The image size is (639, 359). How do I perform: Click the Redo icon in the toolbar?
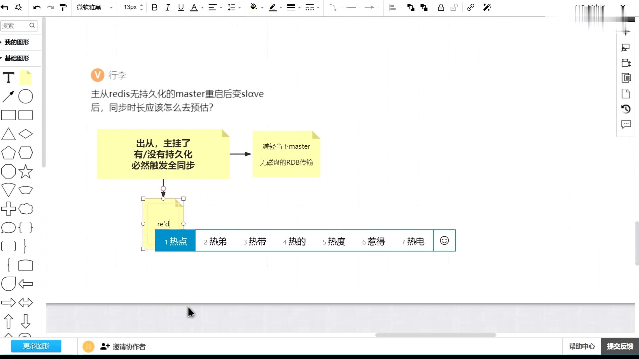point(50,7)
